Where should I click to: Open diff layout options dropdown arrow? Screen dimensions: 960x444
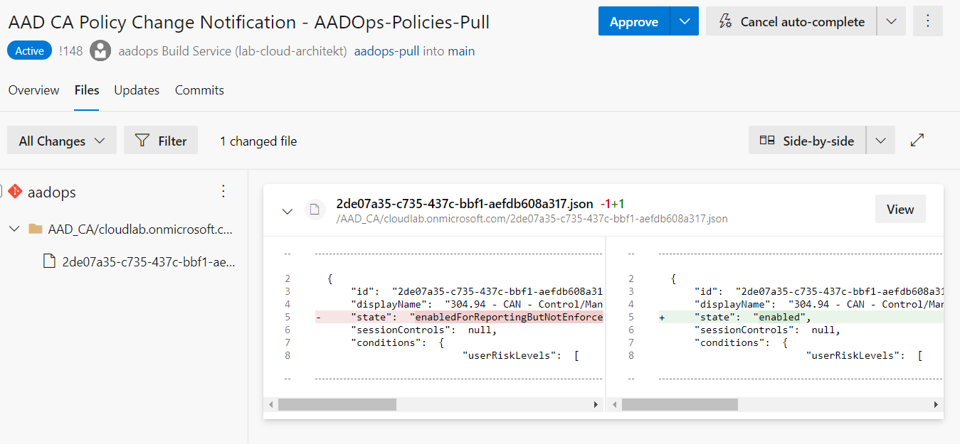pos(880,141)
